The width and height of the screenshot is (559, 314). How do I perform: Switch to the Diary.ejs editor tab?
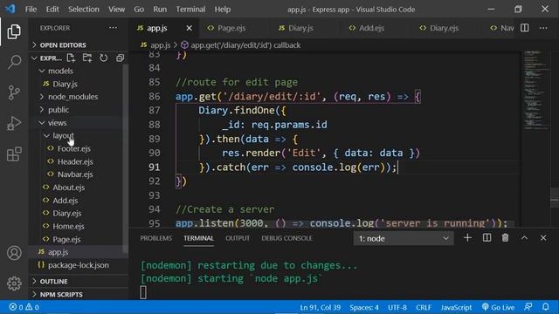(x=444, y=28)
